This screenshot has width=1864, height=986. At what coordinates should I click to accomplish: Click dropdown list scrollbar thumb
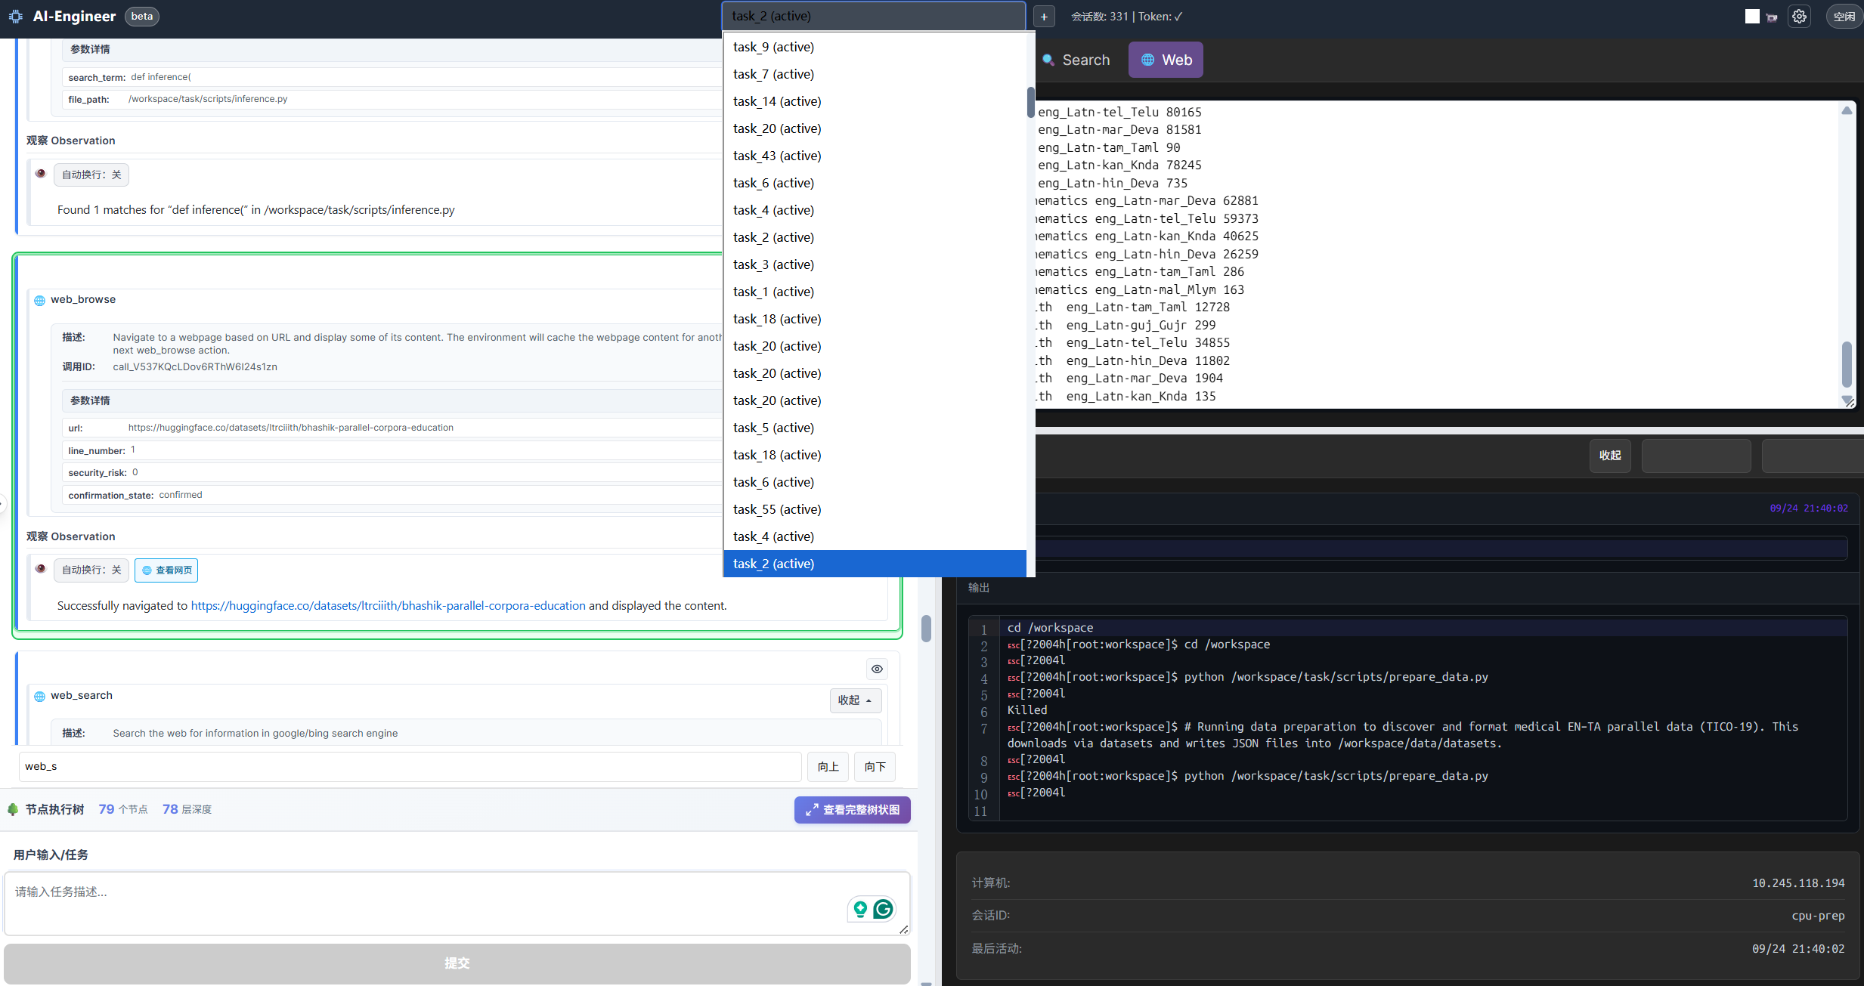(x=1030, y=102)
